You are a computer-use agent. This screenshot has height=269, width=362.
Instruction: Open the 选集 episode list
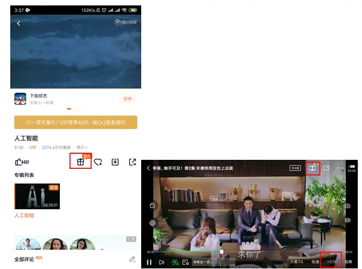coord(348,262)
